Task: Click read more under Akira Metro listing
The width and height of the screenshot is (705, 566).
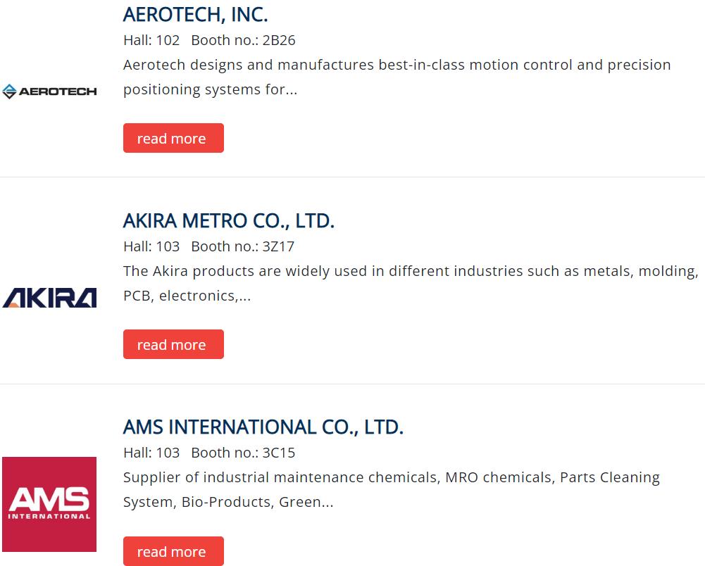Action: pos(173,344)
